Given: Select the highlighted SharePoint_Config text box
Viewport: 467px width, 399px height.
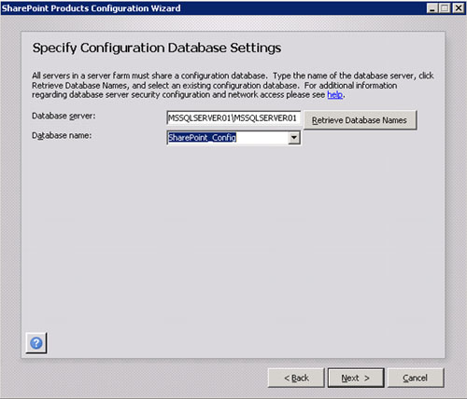Looking at the screenshot, I should 228,137.
